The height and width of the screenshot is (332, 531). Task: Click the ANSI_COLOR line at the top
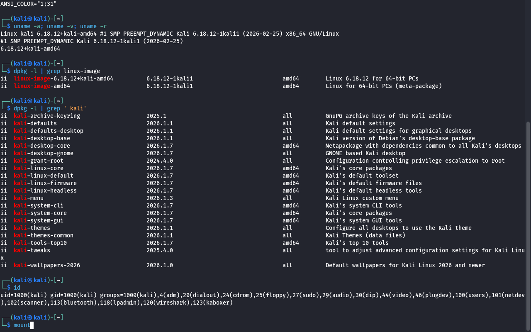(28, 4)
